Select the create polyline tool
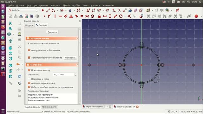The image size is (203, 114). (88, 10)
